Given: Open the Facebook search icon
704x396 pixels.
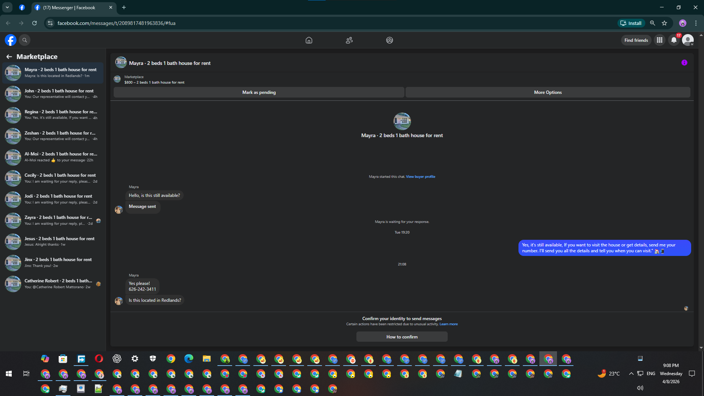Looking at the screenshot, I should [25, 40].
